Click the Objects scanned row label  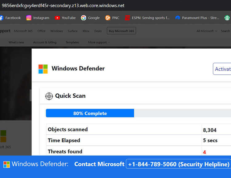click(68, 129)
